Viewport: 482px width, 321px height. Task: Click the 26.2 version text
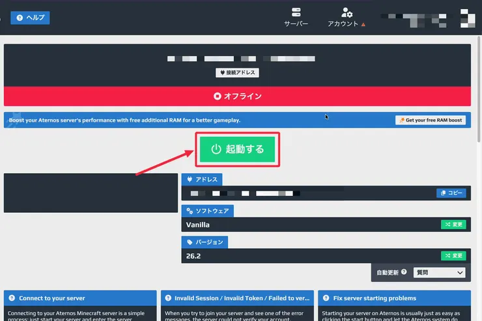coord(193,256)
